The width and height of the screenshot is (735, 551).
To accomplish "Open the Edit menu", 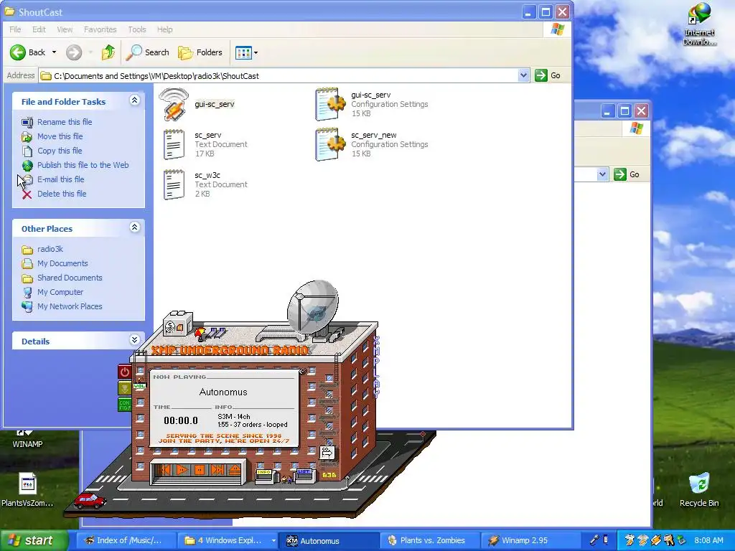I will (39, 29).
